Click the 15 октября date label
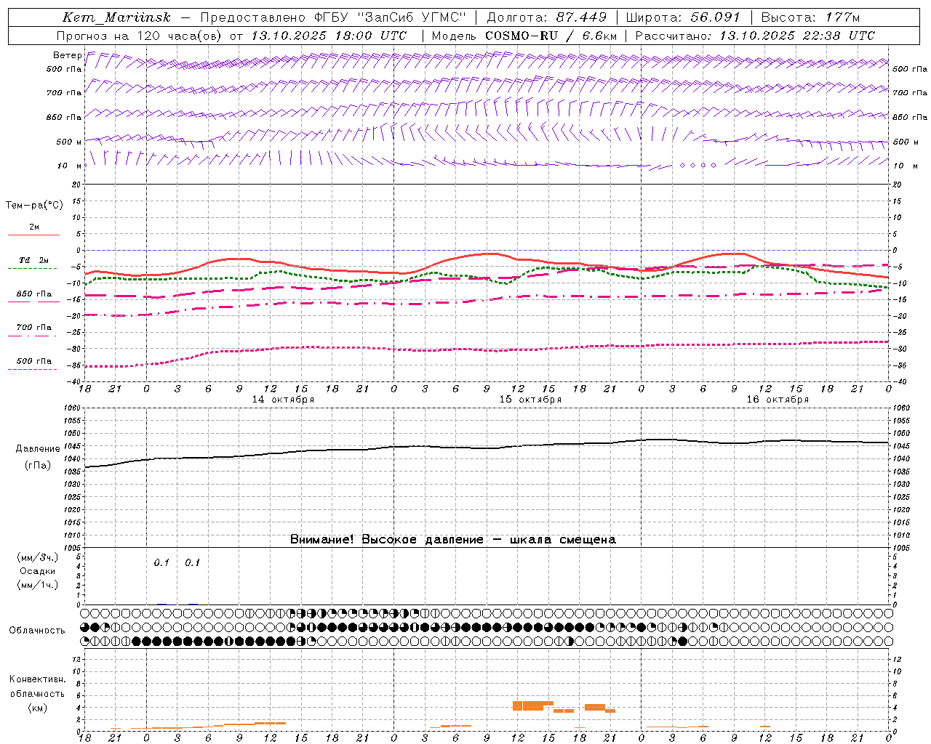Image resolution: width=931 pixels, height=744 pixels. pyautogui.click(x=530, y=400)
